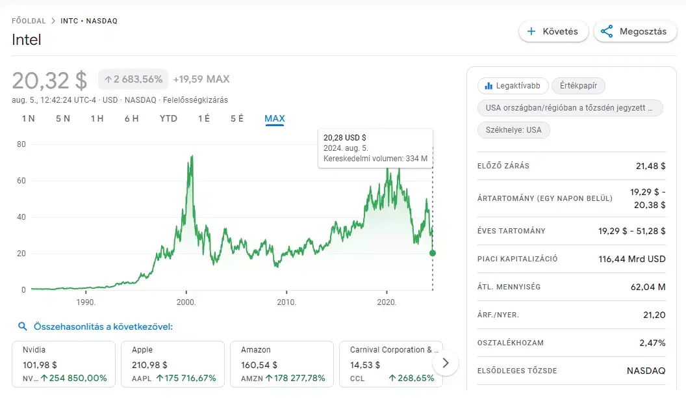Click the share icon on Megosztás

pos(607,31)
